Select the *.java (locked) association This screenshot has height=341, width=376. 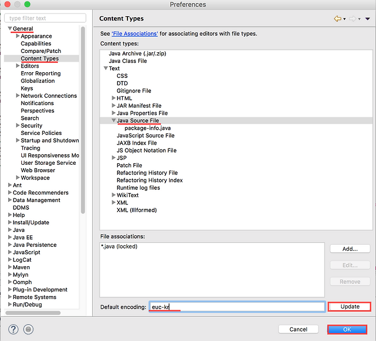[x=119, y=246]
